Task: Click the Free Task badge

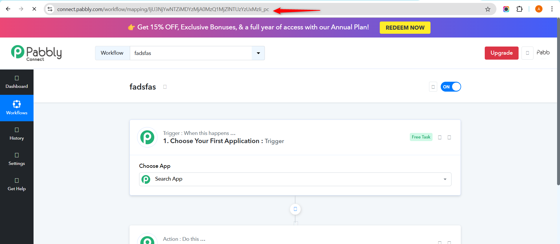Action: (421, 137)
